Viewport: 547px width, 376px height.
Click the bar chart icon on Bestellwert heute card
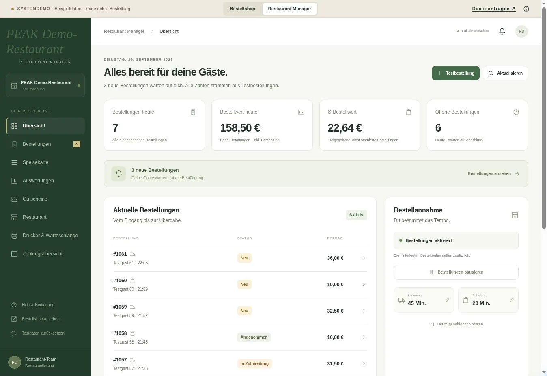[301, 112]
